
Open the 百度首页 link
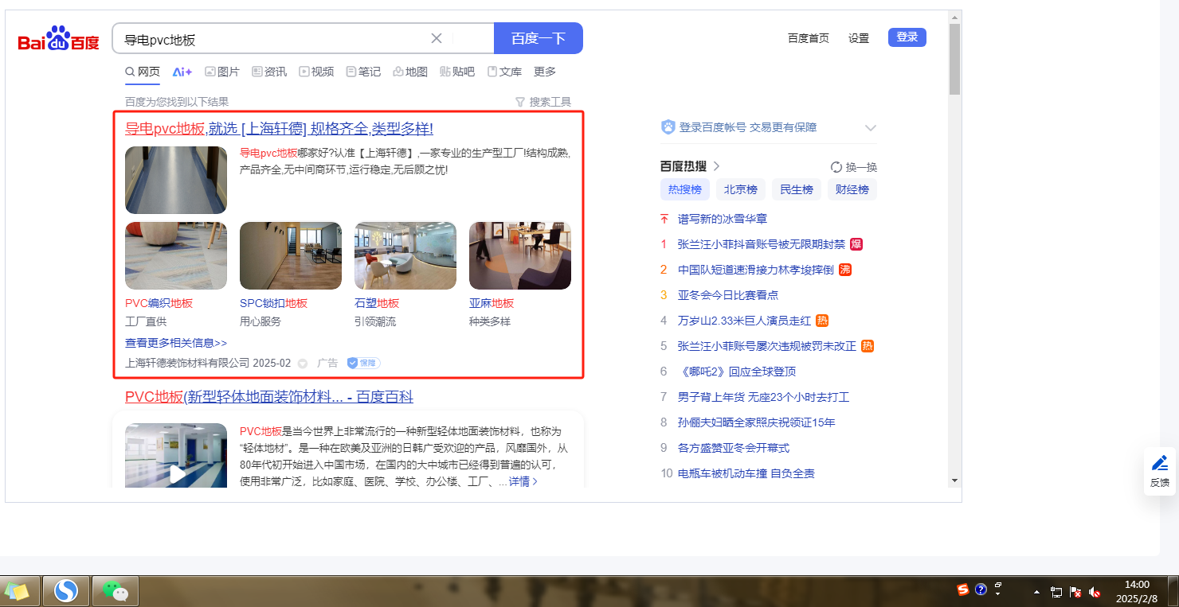809,38
